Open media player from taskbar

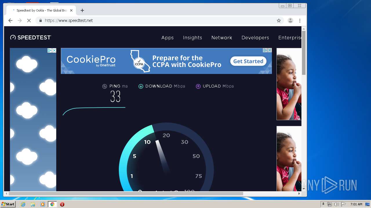tap(43, 204)
